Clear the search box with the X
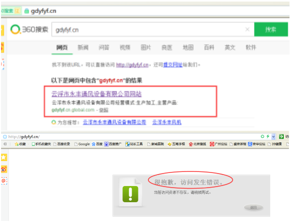The height and width of the screenshot is (222, 290). pyautogui.click(x=247, y=29)
